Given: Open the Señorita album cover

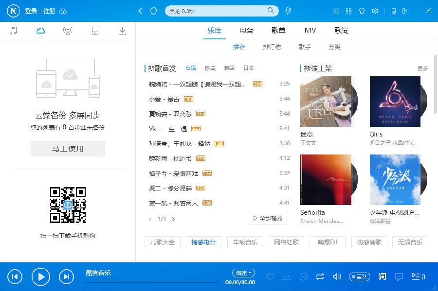Looking at the screenshot, I should 326,180.
